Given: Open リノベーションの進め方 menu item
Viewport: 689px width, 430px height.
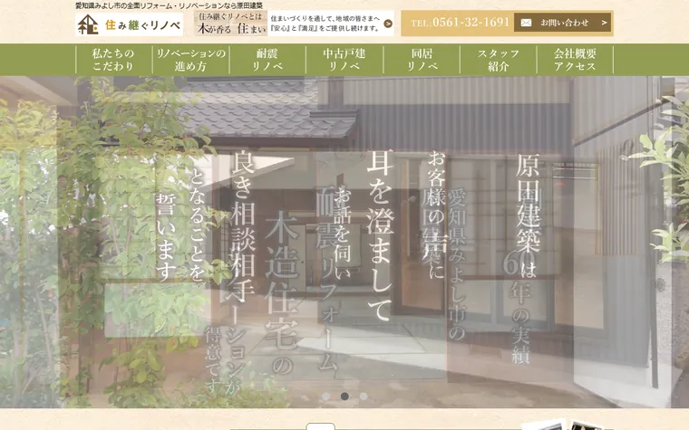Looking at the screenshot, I should point(190,60).
